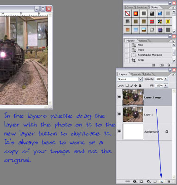Screen dimensions: 177x185
Task: Open the History palette flyout menu
Action: pyautogui.click(x=174, y=41)
